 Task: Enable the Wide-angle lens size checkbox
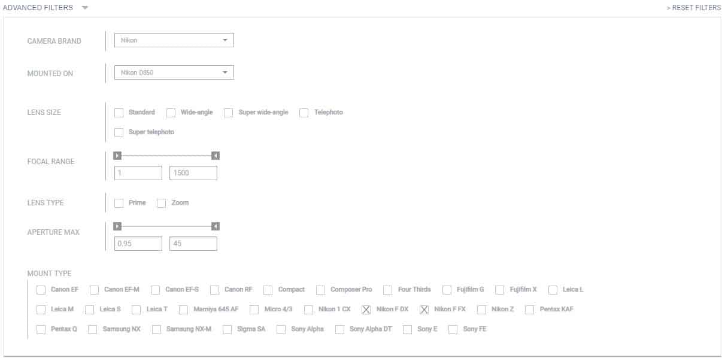coord(171,113)
